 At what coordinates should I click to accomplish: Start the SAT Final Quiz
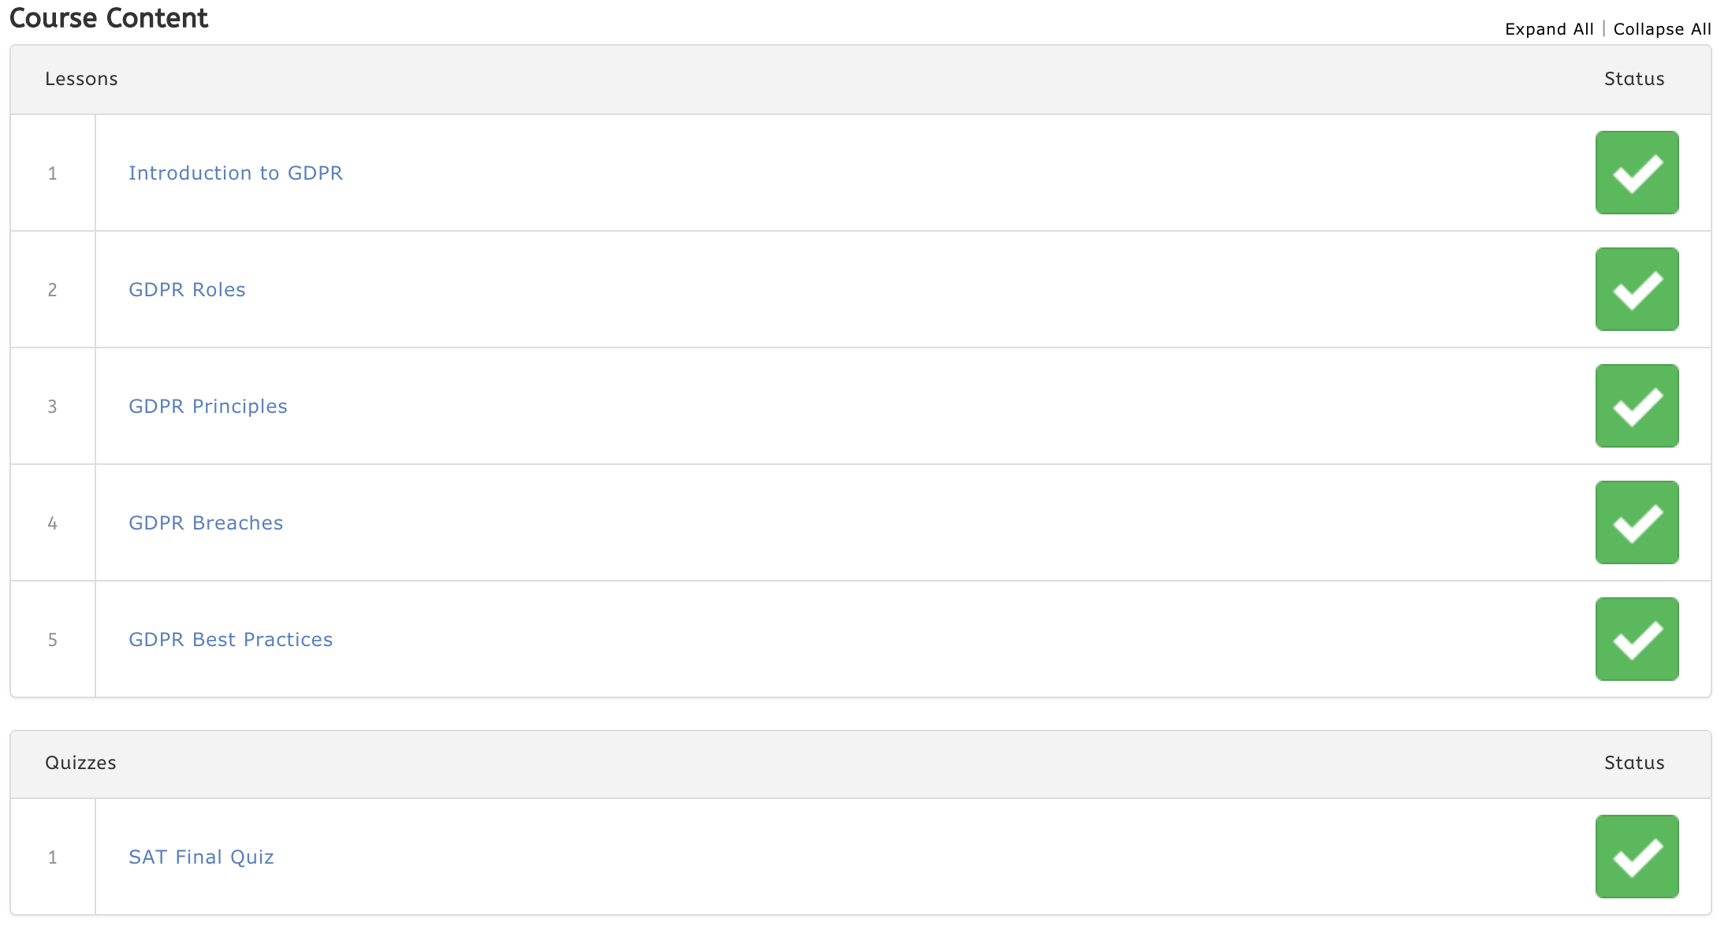(201, 857)
